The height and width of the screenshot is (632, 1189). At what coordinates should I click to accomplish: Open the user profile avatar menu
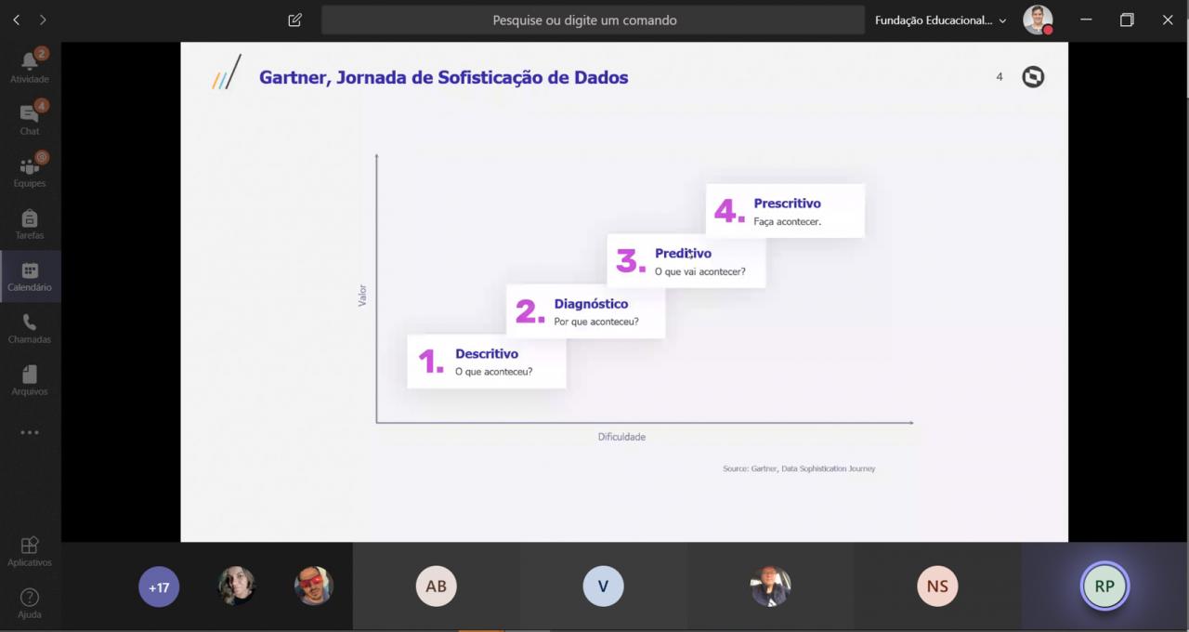(x=1038, y=20)
